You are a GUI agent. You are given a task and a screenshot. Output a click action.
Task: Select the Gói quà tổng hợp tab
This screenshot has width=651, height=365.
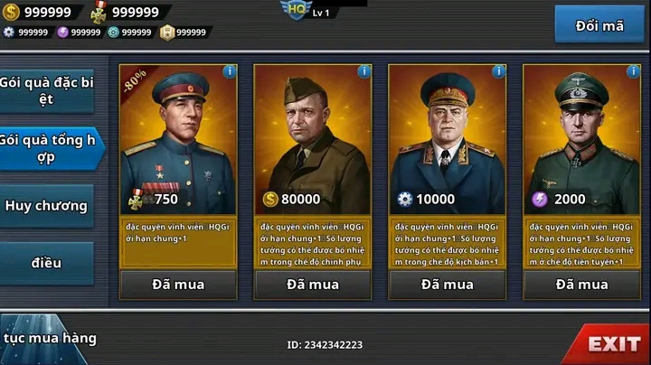[49, 148]
